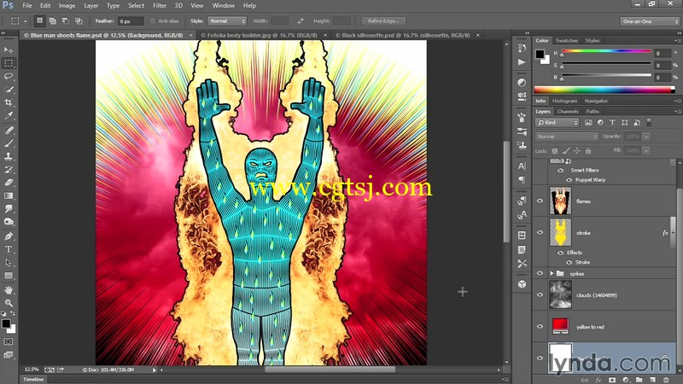This screenshot has width=683, height=384.
Task: Open the Opacity slider dropdown arrow
Action: pyautogui.click(x=646, y=137)
